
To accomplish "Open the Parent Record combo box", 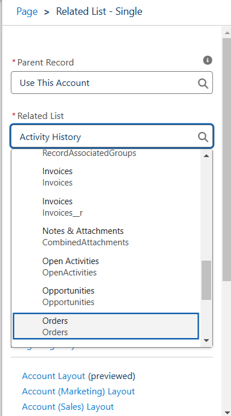I will [112, 83].
